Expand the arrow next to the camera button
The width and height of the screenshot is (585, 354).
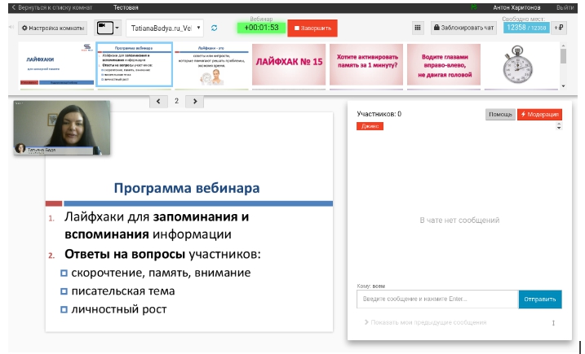(x=117, y=28)
